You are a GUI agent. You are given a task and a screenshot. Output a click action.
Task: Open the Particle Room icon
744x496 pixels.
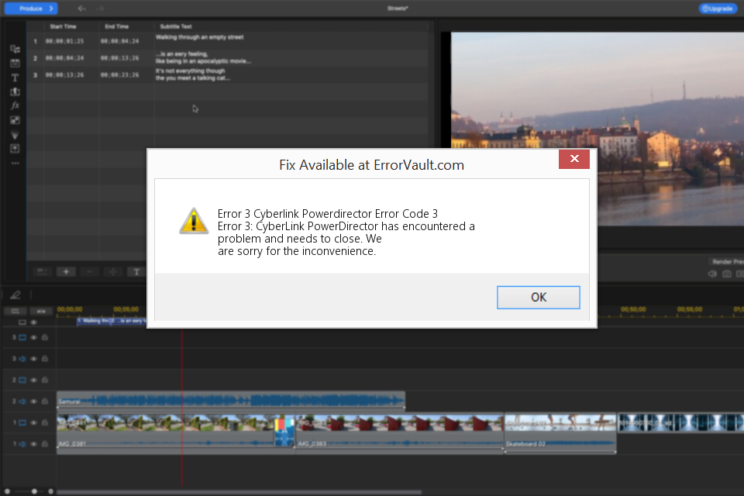15,134
